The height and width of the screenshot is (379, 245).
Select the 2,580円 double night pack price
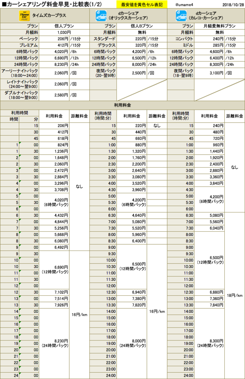[x=54, y=95]
